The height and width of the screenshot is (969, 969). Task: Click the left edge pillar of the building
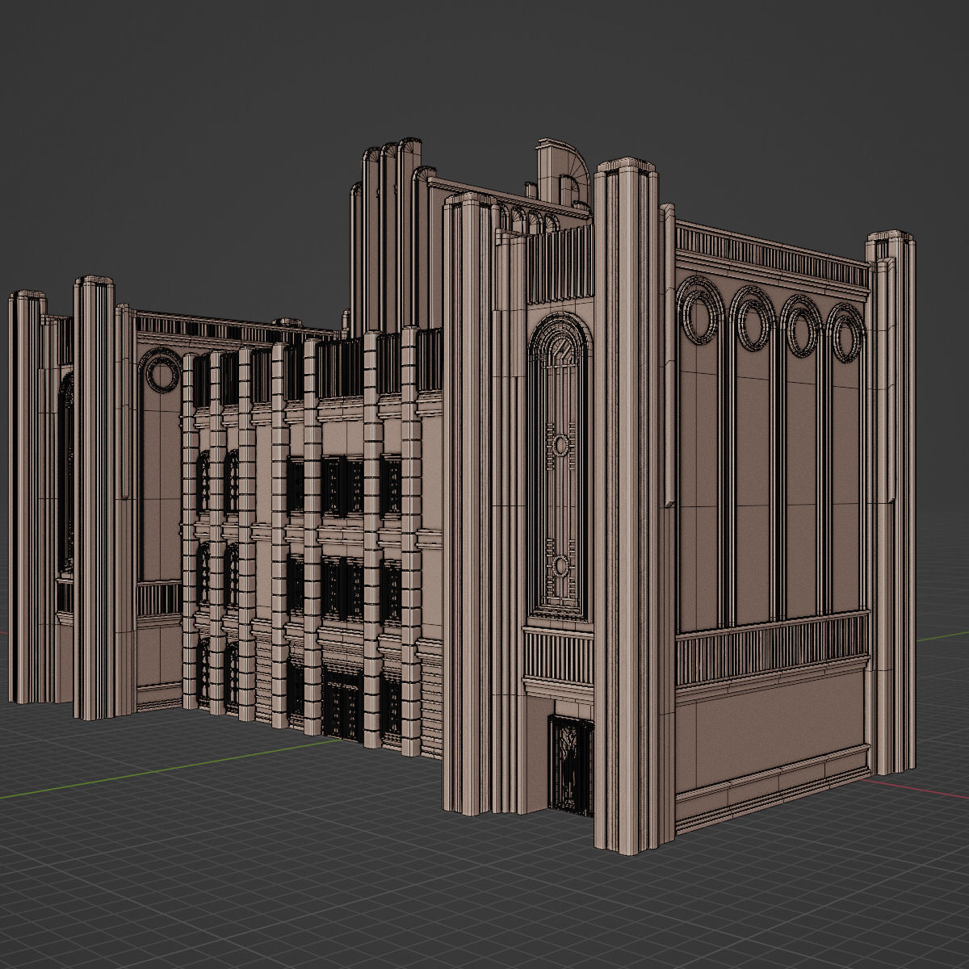coord(28,501)
